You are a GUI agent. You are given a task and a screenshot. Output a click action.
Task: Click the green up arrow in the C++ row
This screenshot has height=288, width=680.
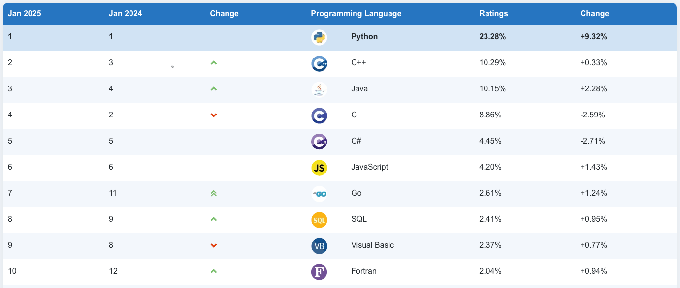[x=214, y=63]
